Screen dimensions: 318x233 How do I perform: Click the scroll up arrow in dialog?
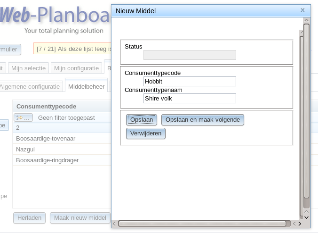tap(306, 20)
